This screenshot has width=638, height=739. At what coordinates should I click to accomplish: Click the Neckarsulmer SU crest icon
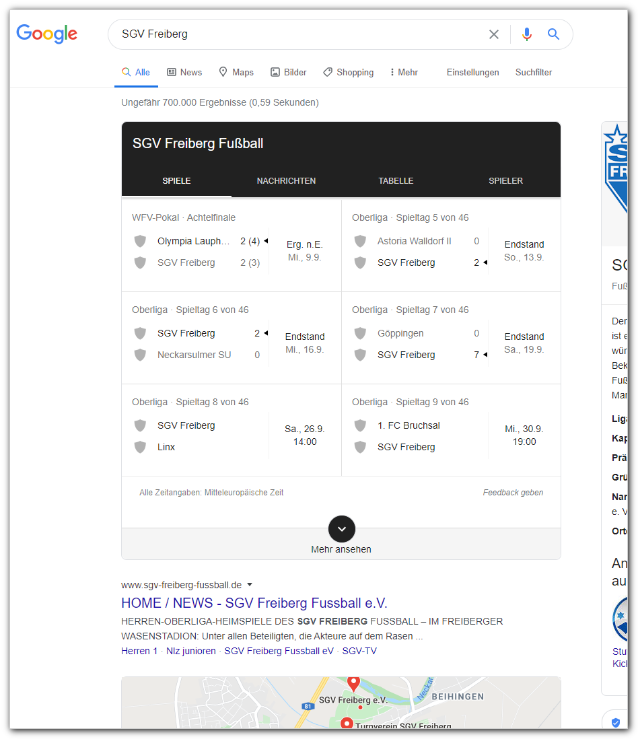tap(140, 355)
